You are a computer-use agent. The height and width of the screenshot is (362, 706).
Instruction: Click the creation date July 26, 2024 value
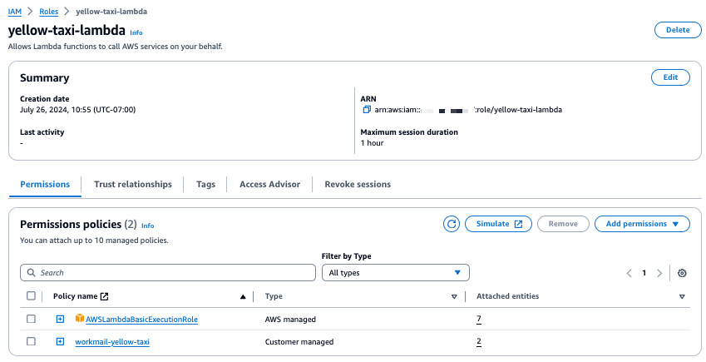(x=78, y=110)
